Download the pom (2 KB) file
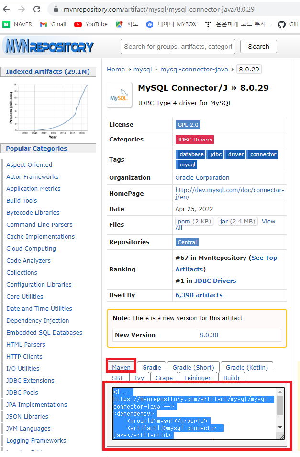This screenshot has height=457, width=300. (x=194, y=222)
